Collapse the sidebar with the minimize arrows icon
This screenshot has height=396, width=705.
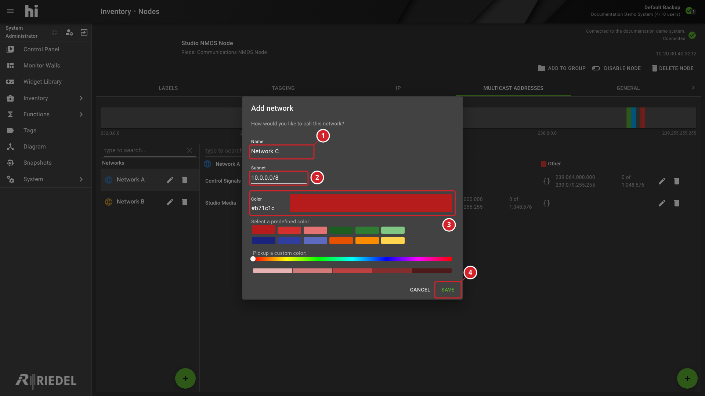click(55, 32)
